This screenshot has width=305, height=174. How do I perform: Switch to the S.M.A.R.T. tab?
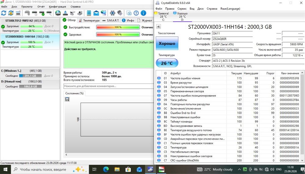click(110, 20)
